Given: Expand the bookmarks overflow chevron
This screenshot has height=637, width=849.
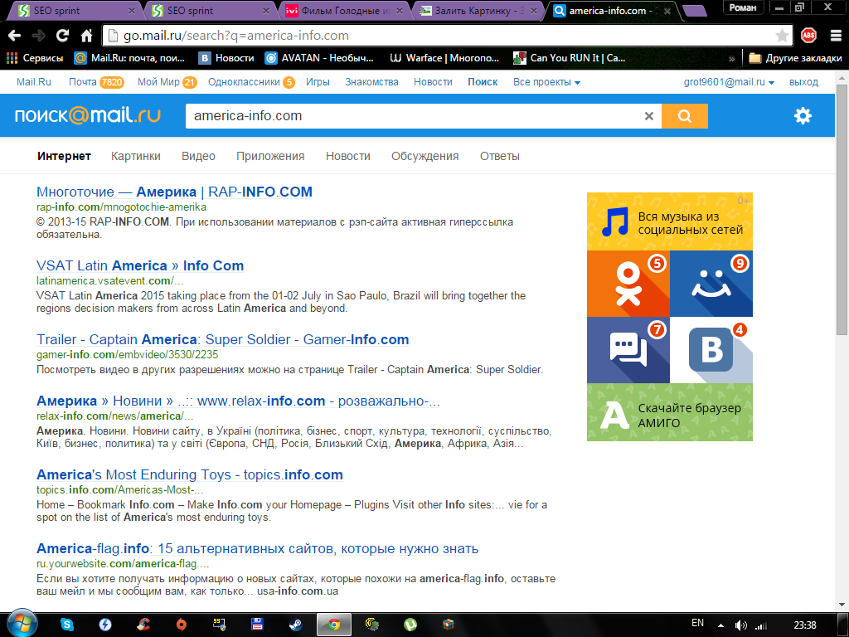Looking at the screenshot, I should [732, 59].
